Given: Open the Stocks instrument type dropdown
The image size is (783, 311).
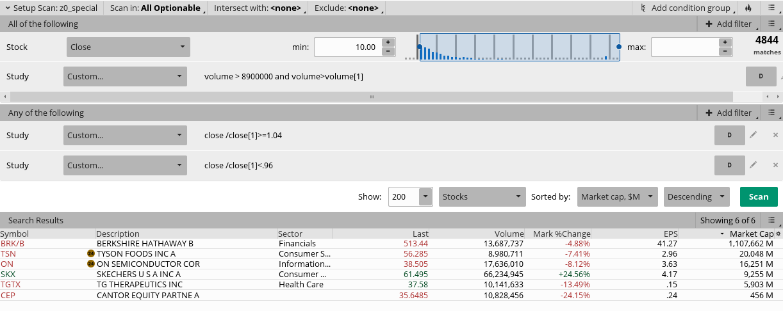Looking at the screenshot, I should point(482,196).
